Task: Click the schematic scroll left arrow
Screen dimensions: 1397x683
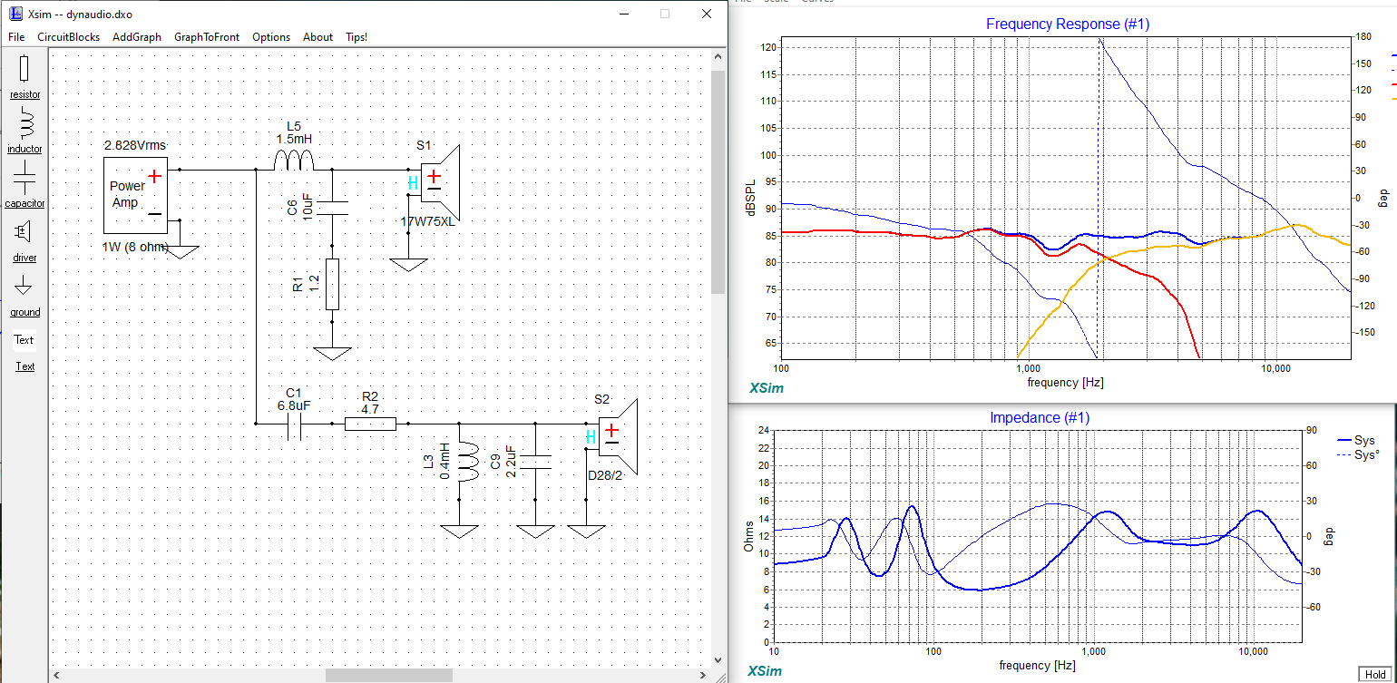Action: tap(56, 675)
